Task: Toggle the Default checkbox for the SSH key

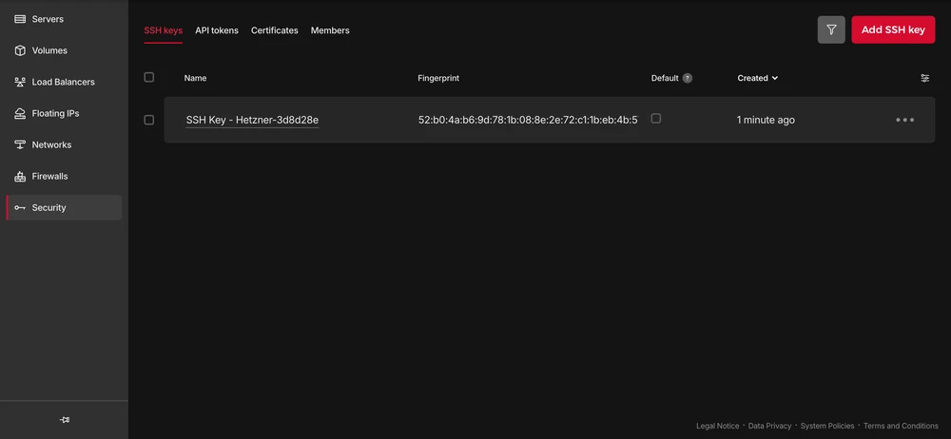Action: click(x=656, y=119)
